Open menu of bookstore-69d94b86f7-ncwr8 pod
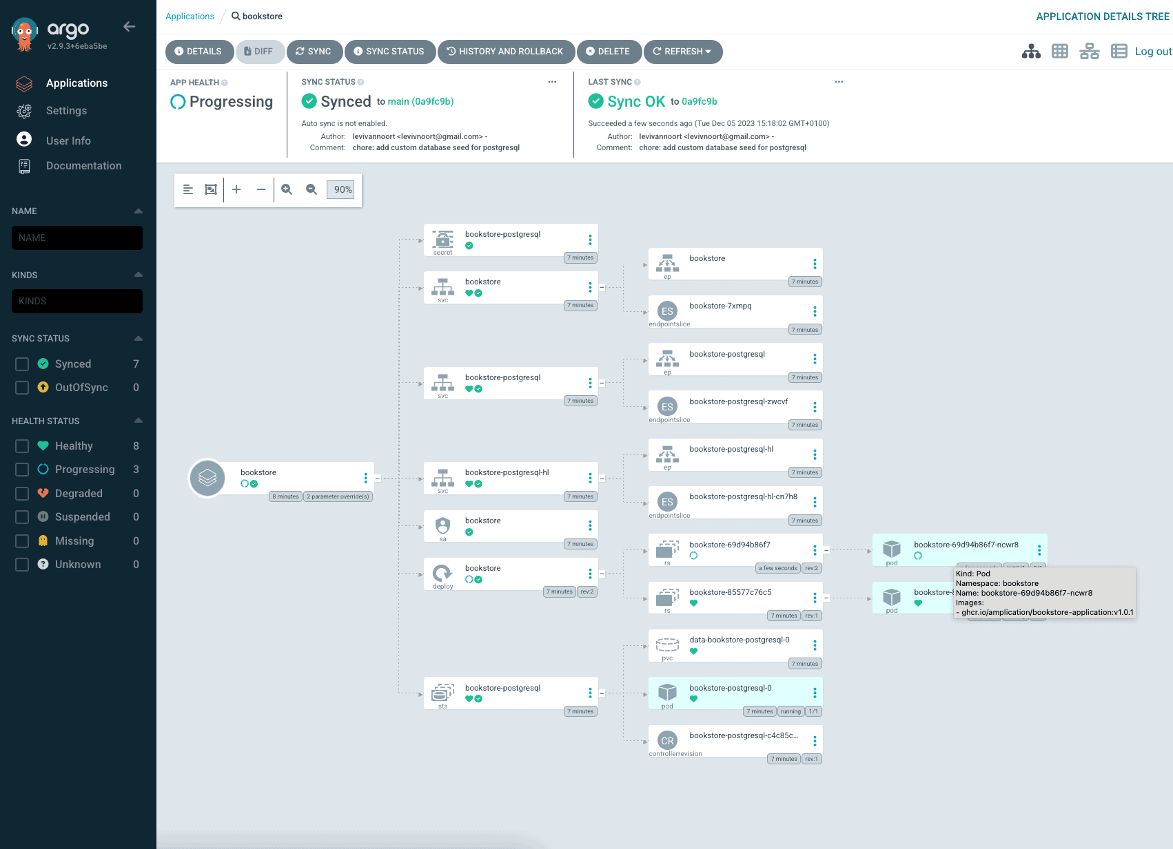 (x=1039, y=550)
